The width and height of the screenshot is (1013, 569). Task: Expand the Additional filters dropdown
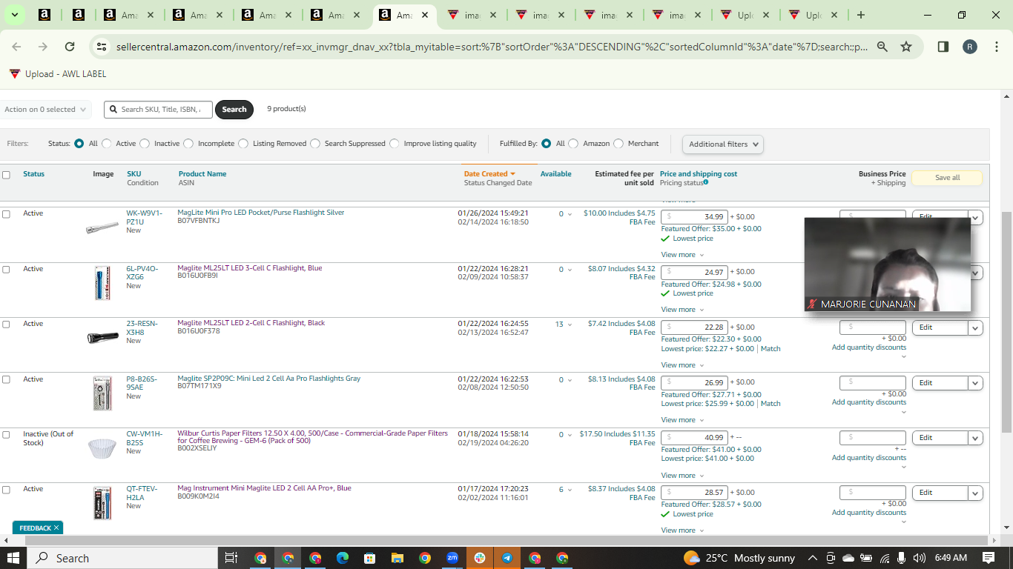(x=723, y=144)
